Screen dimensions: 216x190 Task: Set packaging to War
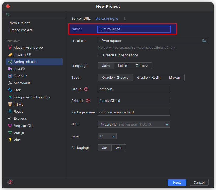pyautogui.click(x=119, y=148)
